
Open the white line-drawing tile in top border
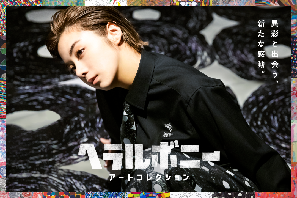tap(106, 3)
